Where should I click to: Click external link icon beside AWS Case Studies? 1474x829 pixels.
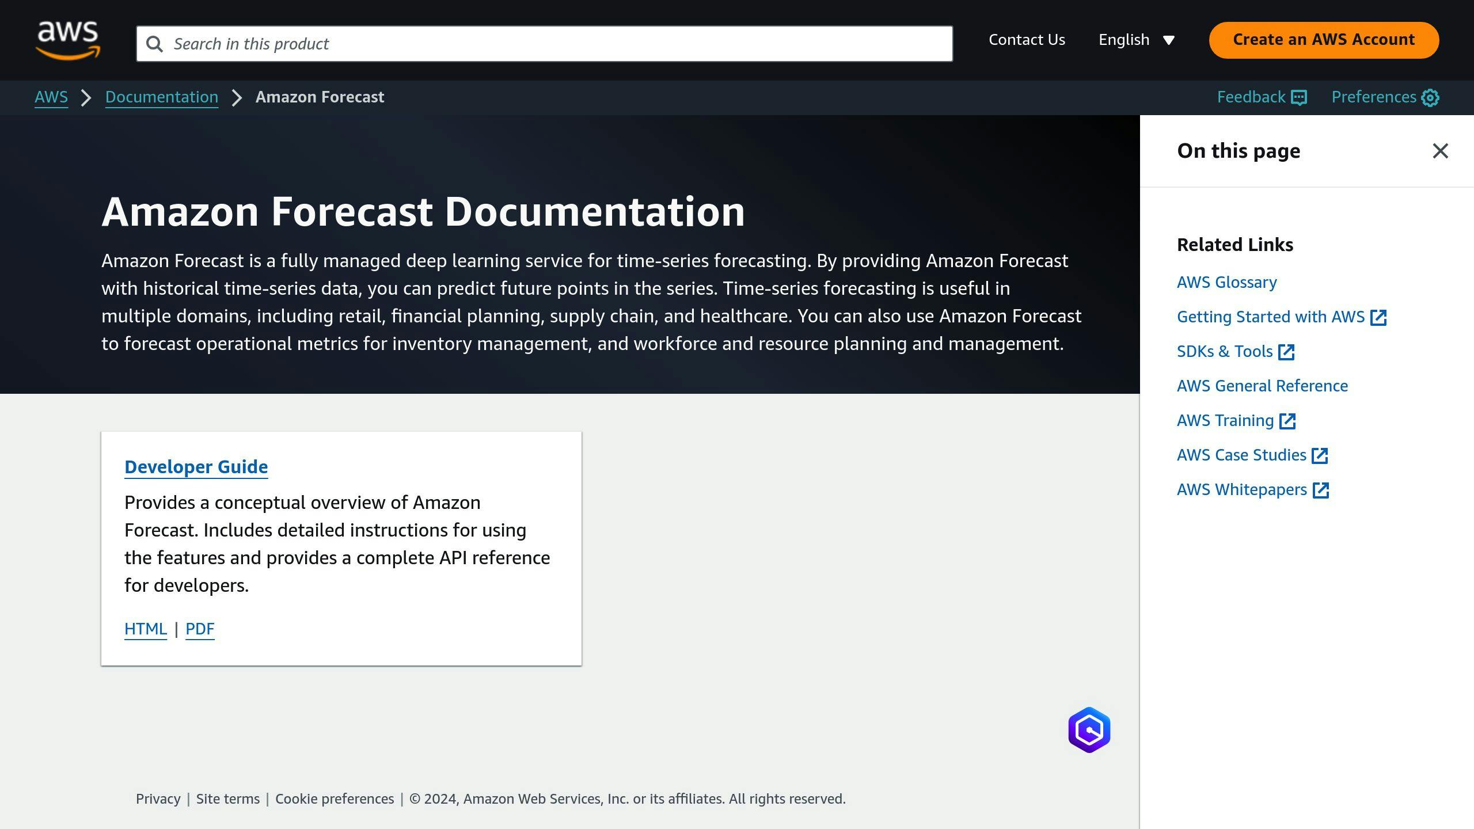(1320, 455)
